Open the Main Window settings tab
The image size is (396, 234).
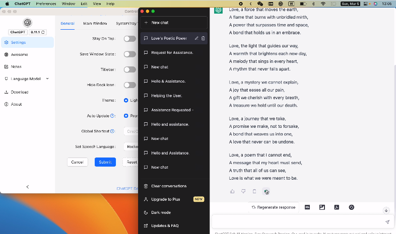pyautogui.click(x=95, y=24)
